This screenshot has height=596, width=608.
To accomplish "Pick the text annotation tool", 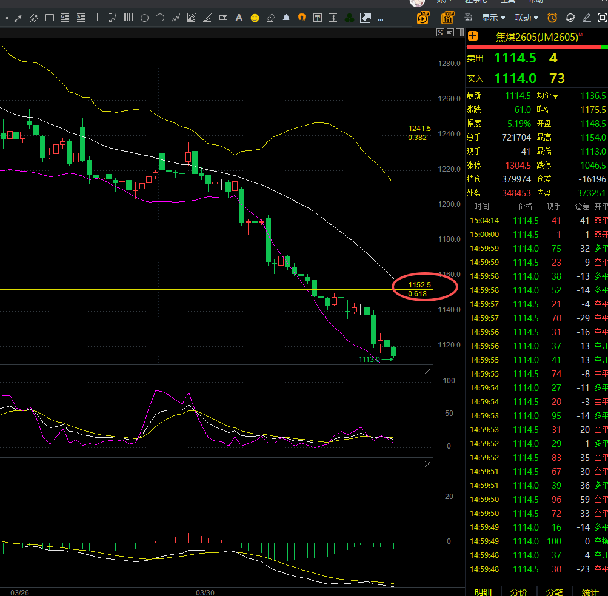I will pos(239,18).
